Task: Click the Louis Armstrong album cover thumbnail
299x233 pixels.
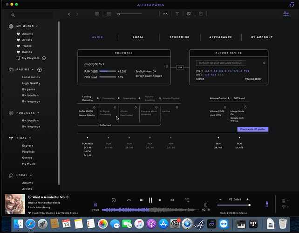Action: click(15, 204)
